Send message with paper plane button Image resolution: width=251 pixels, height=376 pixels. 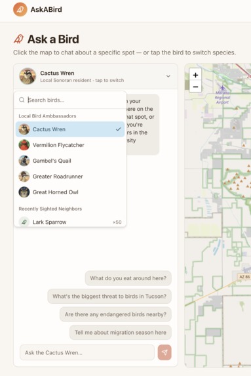coord(164,352)
